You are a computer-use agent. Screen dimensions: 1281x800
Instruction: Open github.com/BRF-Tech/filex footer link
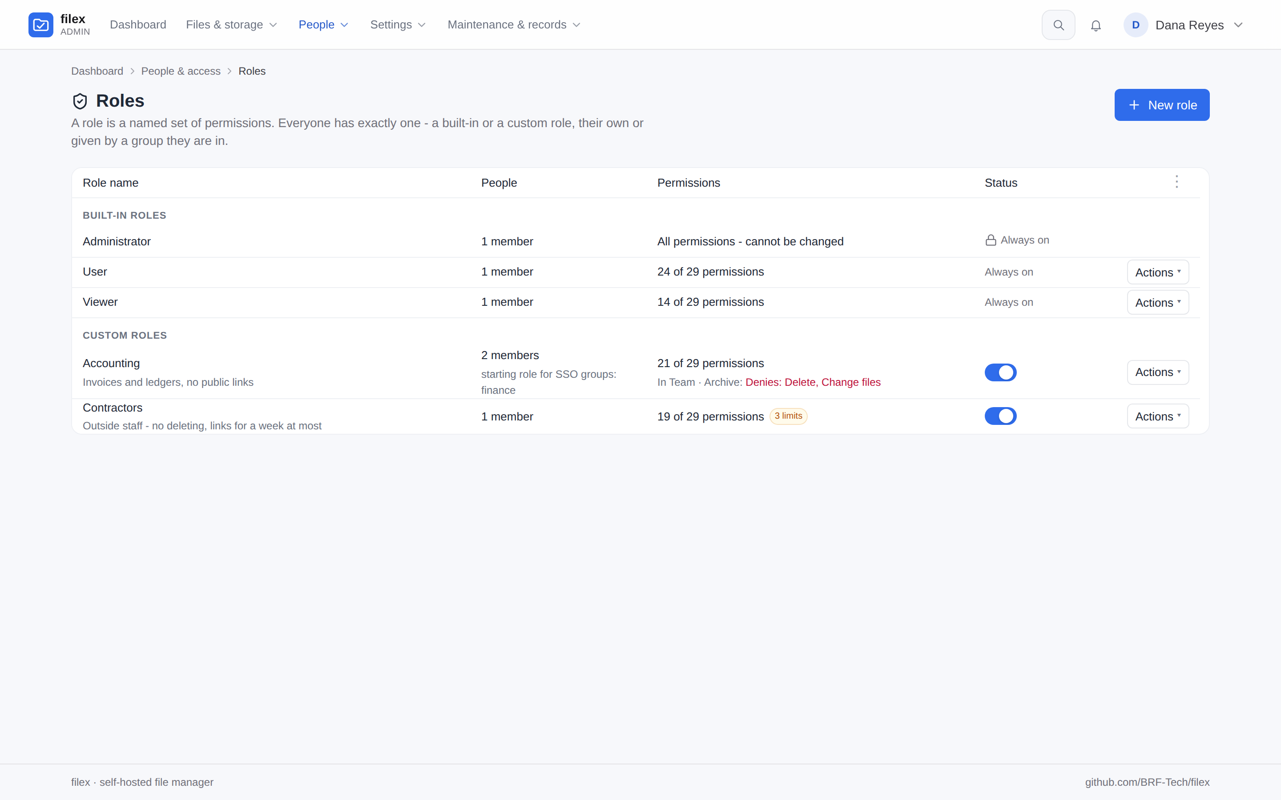pyautogui.click(x=1147, y=782)
